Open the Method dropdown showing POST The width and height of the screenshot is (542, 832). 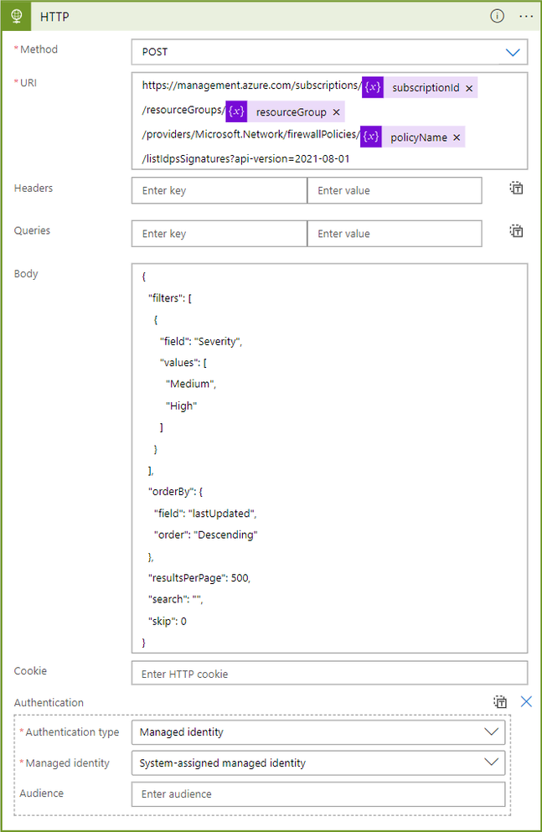coord(329,52)
